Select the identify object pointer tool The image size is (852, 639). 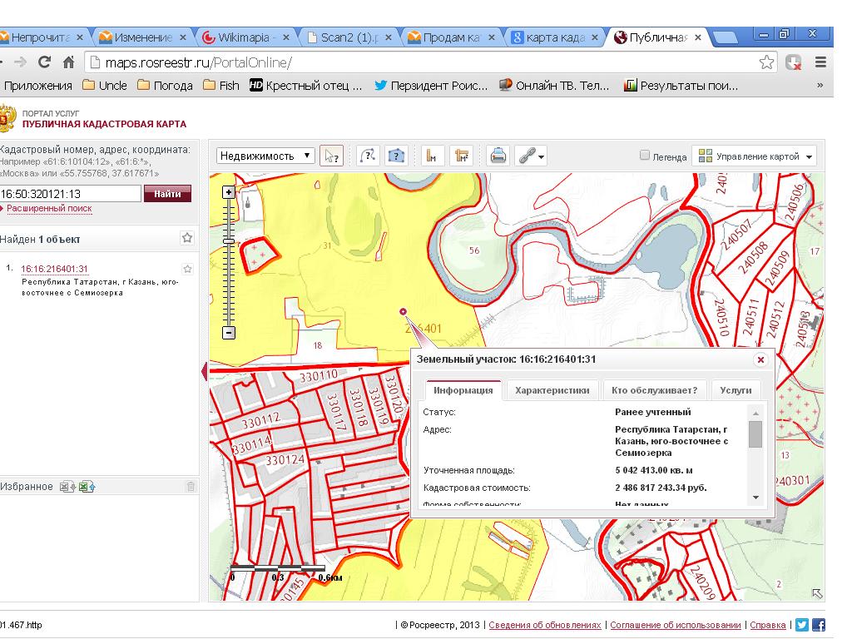click(331, 156)
